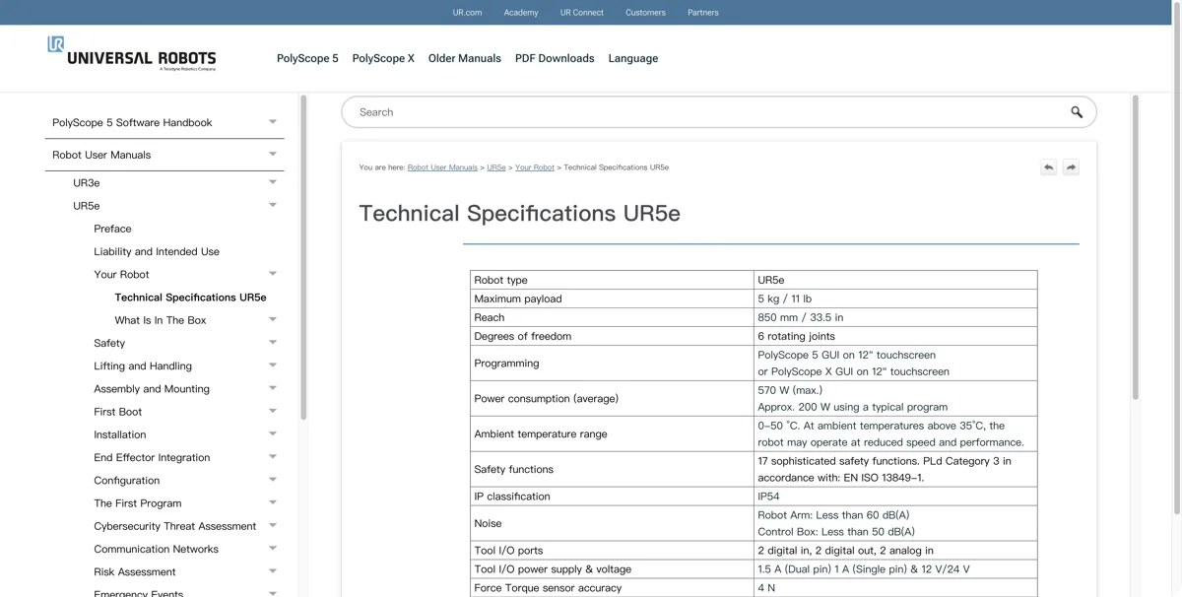Open End Effector Integration item

click(x=152, y=458)
